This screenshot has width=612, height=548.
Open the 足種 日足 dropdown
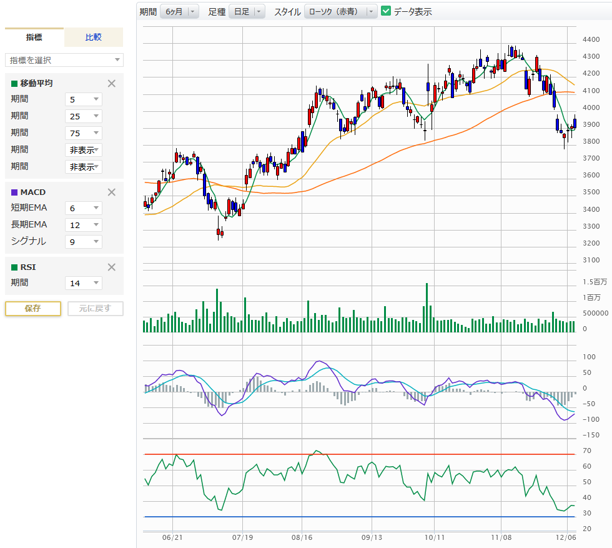(x=247, y=11)
